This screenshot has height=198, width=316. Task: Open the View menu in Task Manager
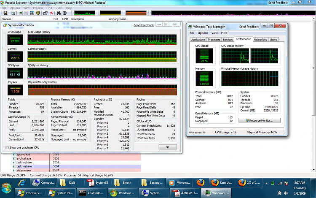[x=214, y=33]
